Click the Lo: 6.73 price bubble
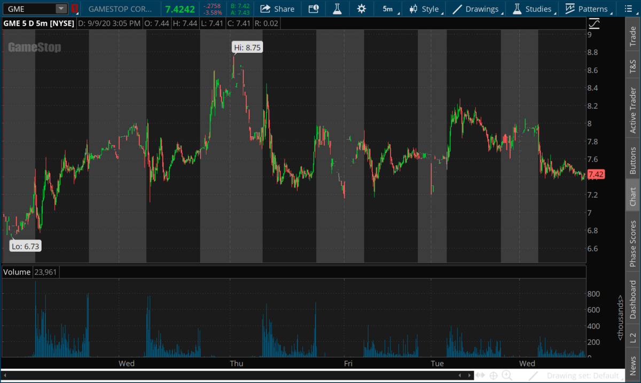This screenshot has width=641, height=383. 26,246
